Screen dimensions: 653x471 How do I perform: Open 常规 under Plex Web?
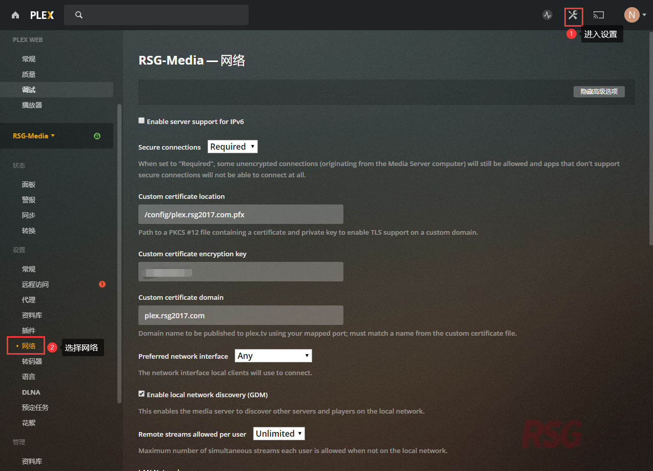coord(29,59)
